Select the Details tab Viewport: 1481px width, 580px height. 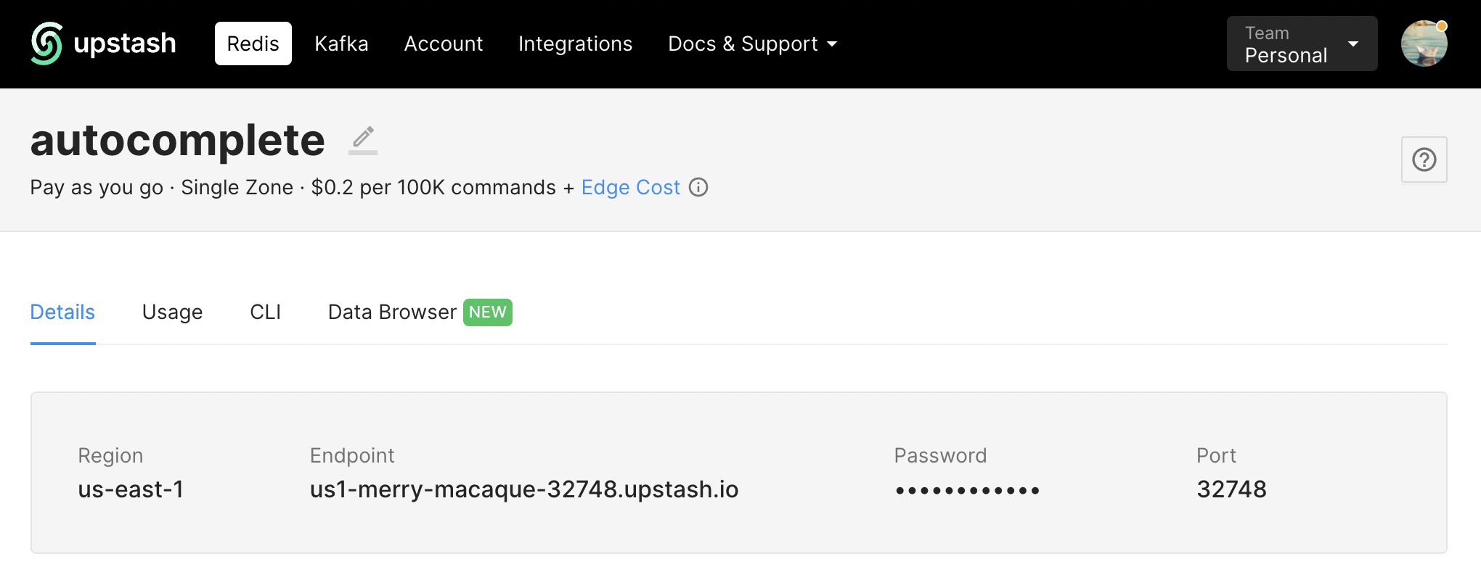click(62, 312)
